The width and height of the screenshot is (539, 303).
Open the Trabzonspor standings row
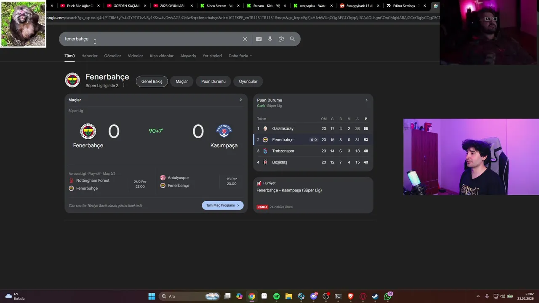click(313, 151)
